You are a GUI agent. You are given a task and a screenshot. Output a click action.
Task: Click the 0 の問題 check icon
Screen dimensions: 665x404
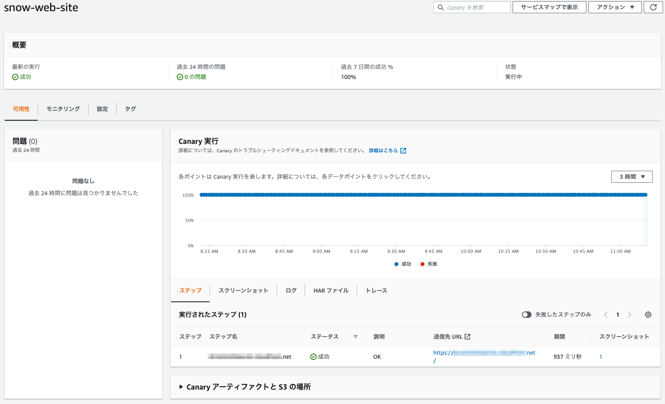180,77
